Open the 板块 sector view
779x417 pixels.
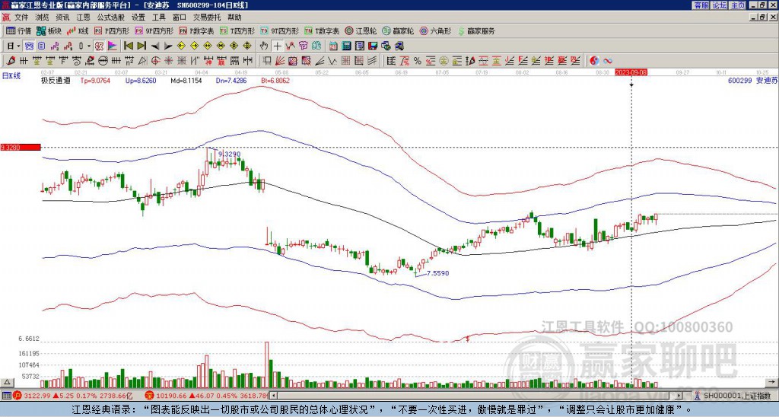[48, 30]
